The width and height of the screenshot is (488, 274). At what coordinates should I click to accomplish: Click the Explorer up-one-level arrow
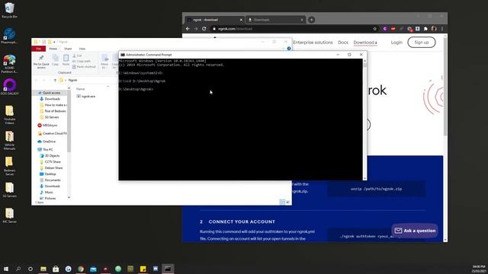click(x=55, y=80)
